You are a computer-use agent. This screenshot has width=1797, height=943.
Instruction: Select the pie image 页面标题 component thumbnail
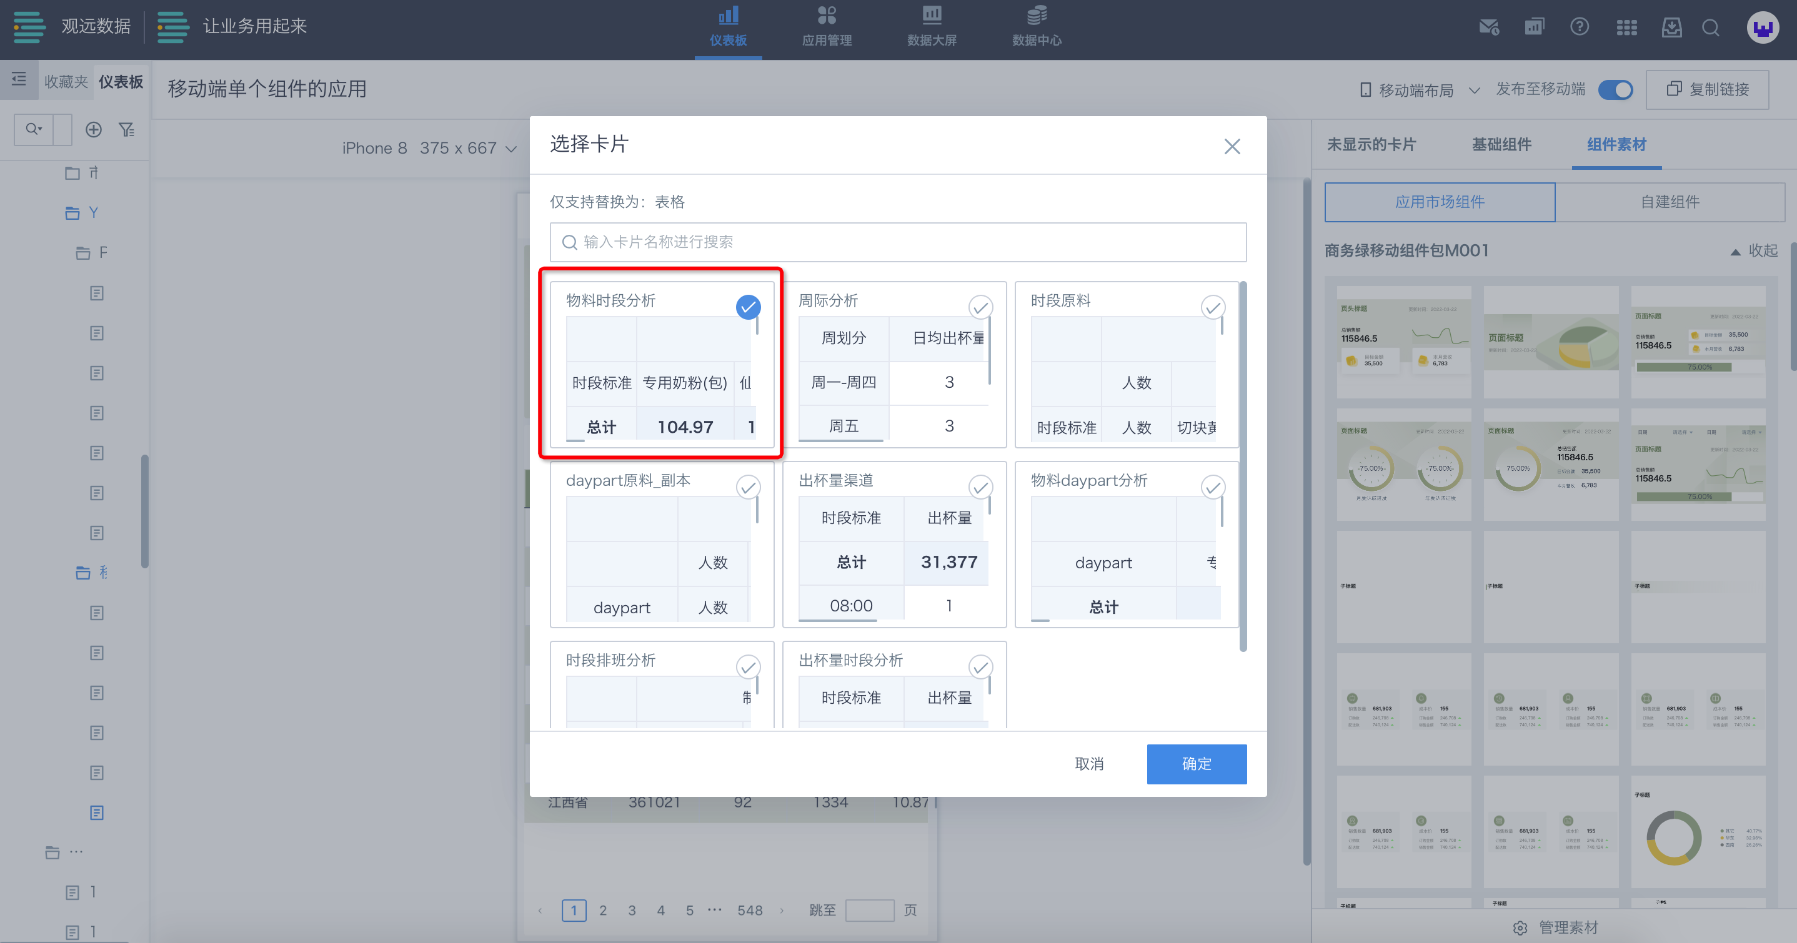[x=1551, y=342]
